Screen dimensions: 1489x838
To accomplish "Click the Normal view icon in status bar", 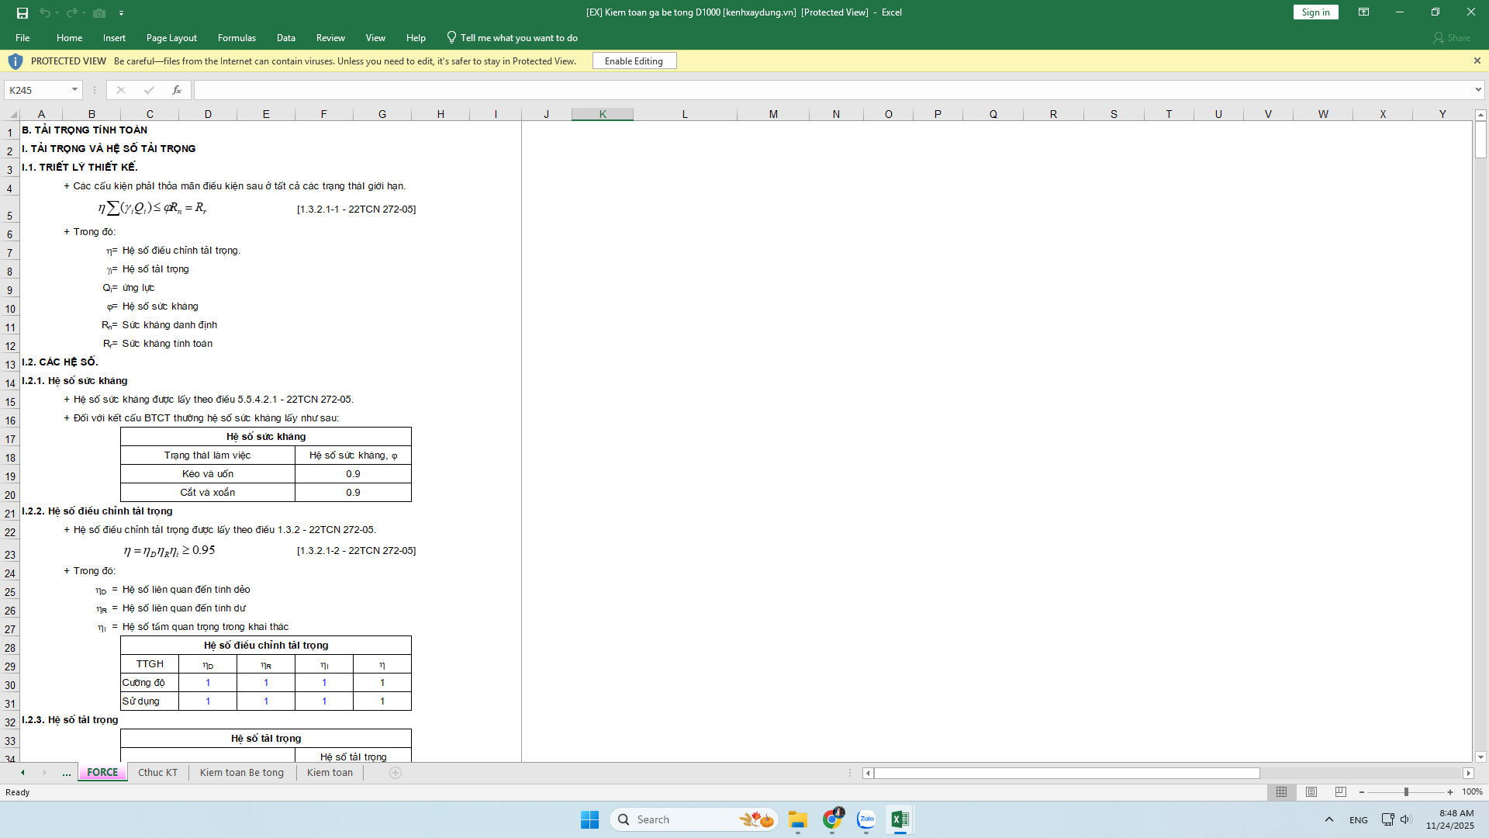I will pos(1281,792).
